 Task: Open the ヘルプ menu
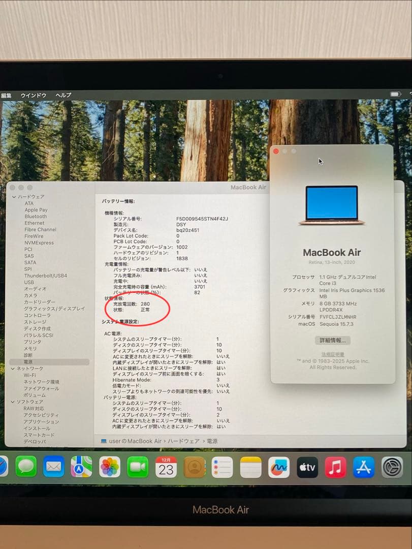(x=63, y=95)
